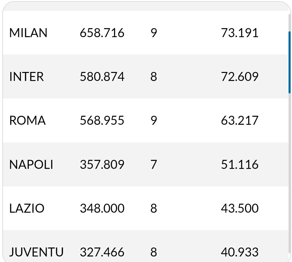Select Napoli's average value 51.116

coord(240,165)
